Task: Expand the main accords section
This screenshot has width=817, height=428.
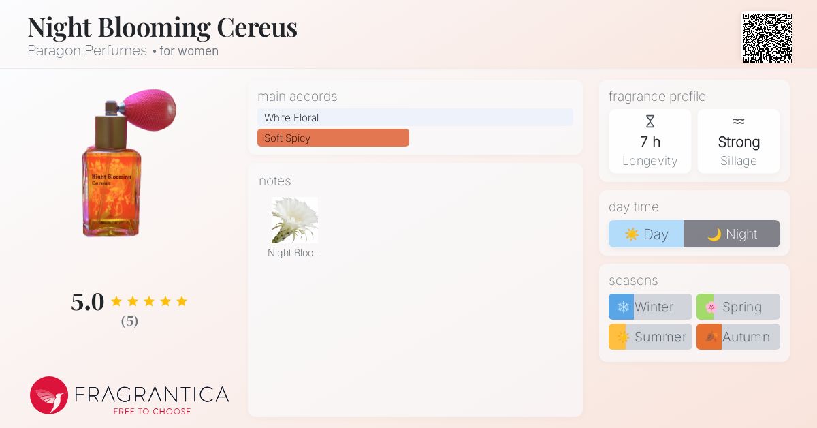Action: [298, 97]
